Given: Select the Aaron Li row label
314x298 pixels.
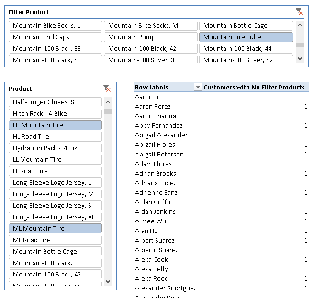Looking at the screenshot, I should 147,97.
